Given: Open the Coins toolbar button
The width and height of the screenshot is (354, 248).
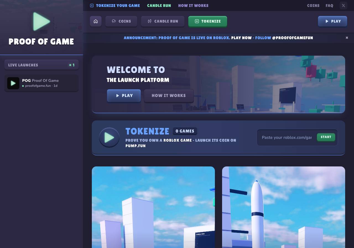Looking at the screenshot, I should [121, 21].
